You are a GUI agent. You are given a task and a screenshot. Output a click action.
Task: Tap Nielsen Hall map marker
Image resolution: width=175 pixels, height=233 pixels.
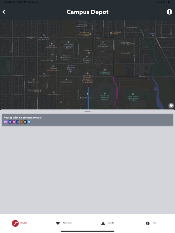(66, 80)
